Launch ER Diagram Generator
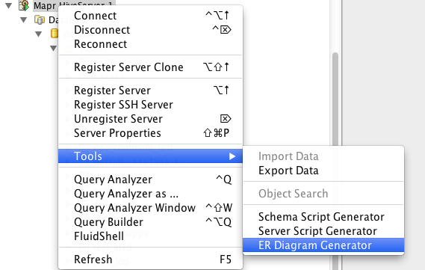 323,245
